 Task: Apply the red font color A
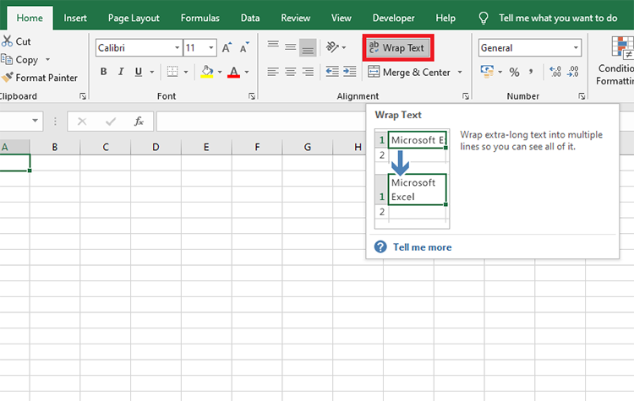tap(233, 72)
